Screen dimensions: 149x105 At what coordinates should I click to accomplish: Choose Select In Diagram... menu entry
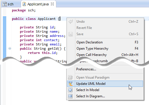(x=105, y=96)
